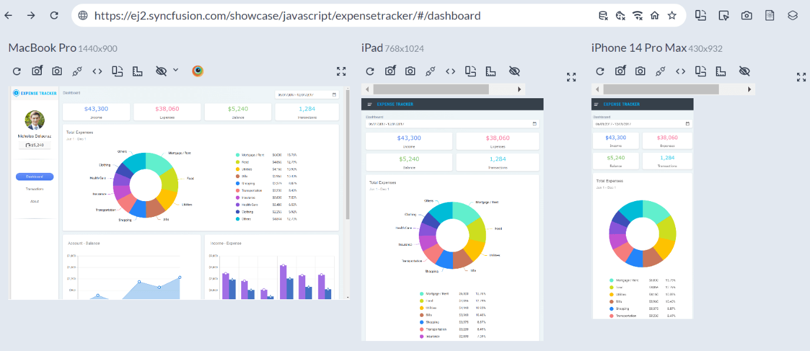This screenshot has height=351, width=810.
Task: Bookmark this page with the star icon
Action: [672, 16]
